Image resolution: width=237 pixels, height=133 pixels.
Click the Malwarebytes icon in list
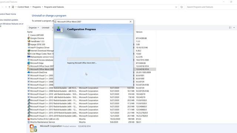click(29, 57)
